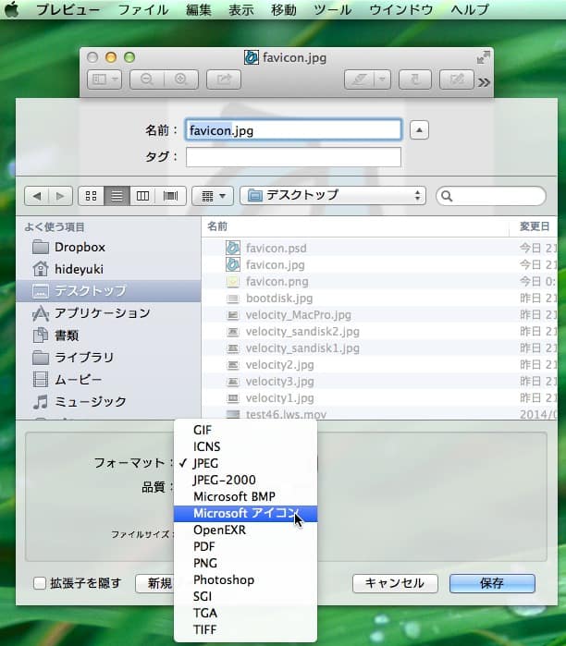This screenshot has height=646, width=566.
Task: Go back with the left arrow button
Action: click(37, 196)
